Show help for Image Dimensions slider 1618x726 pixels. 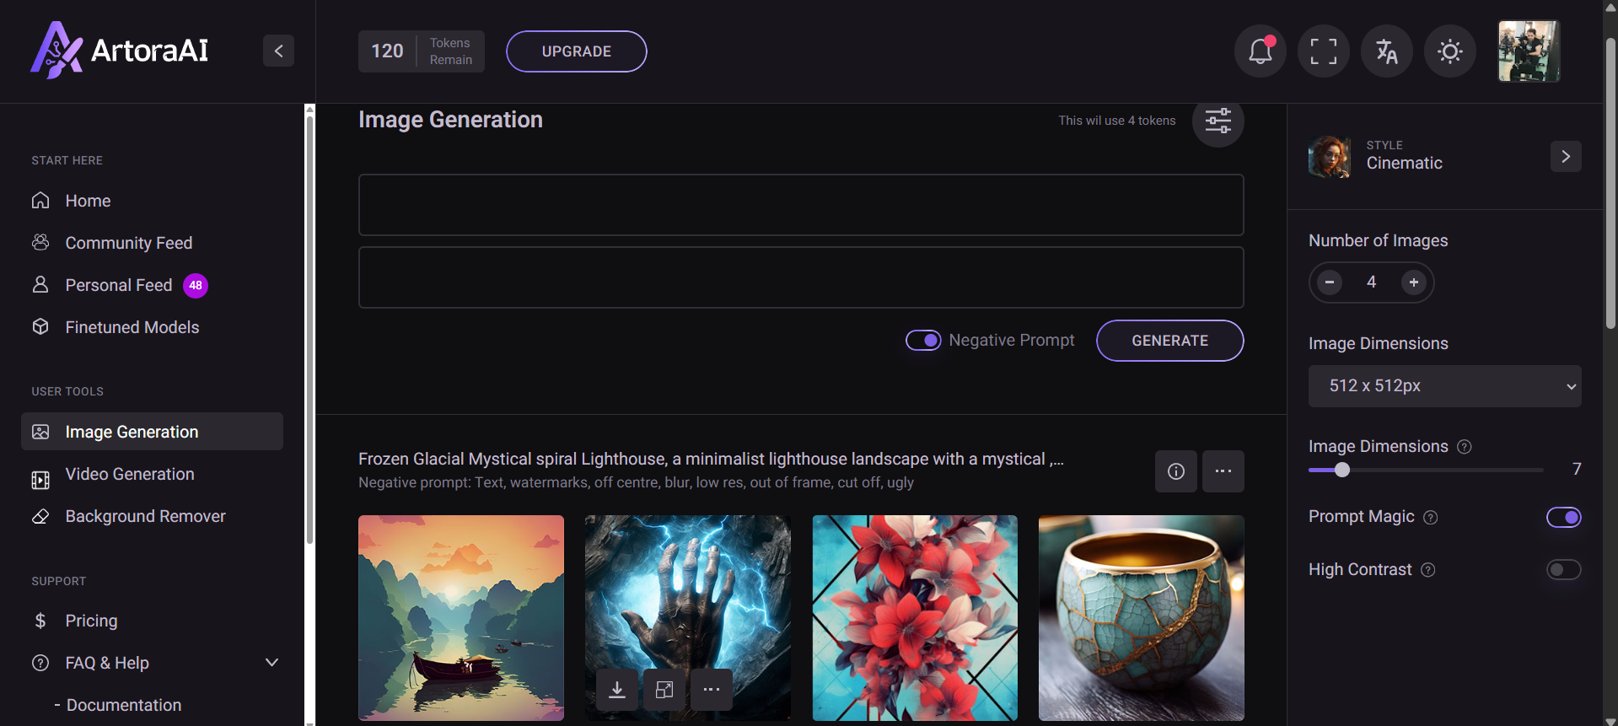click(1465, 447)
